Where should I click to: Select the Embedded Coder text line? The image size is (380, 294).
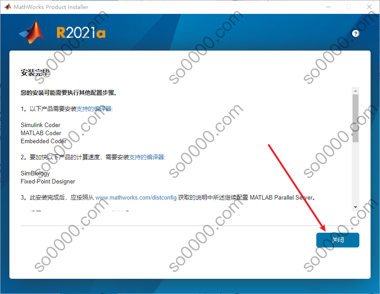[44, 141]
